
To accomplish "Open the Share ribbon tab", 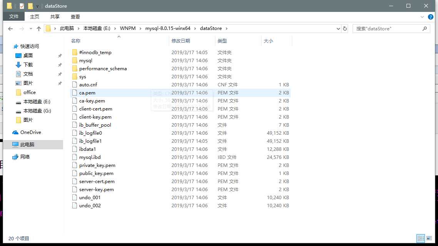I will [55, 17].
